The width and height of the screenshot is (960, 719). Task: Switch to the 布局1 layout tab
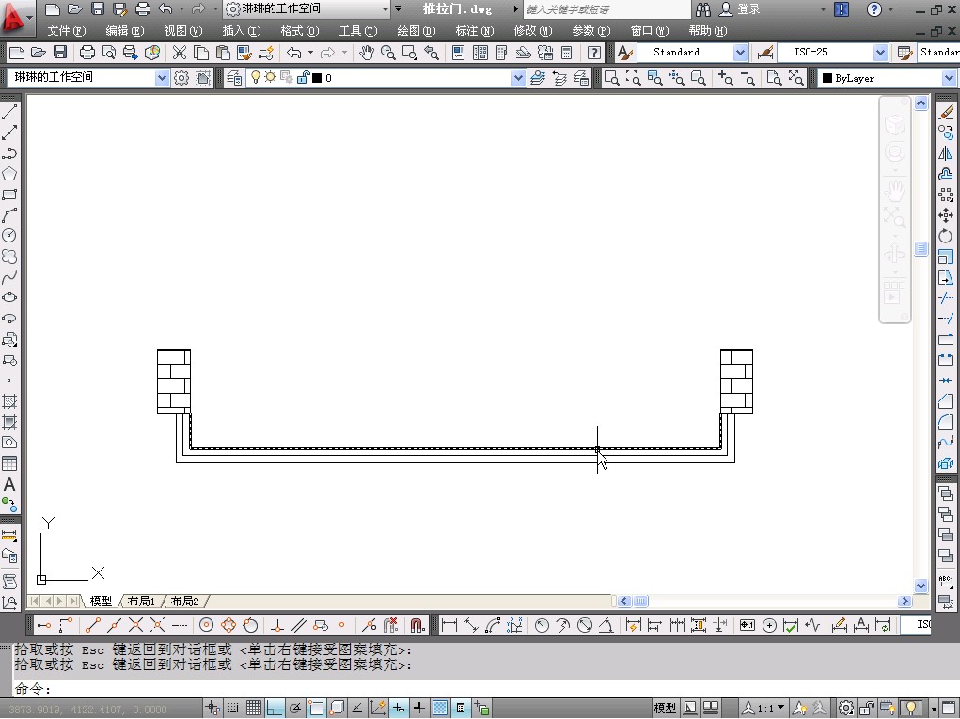[x=141, y=602]
